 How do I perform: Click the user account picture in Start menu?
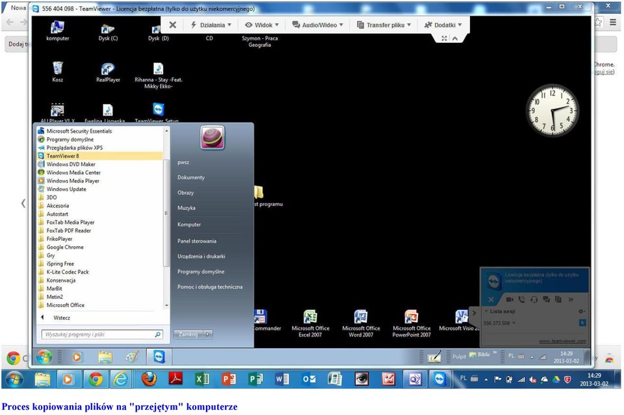213,138
